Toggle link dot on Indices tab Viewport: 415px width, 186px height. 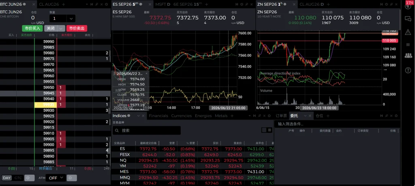(128, 115)
